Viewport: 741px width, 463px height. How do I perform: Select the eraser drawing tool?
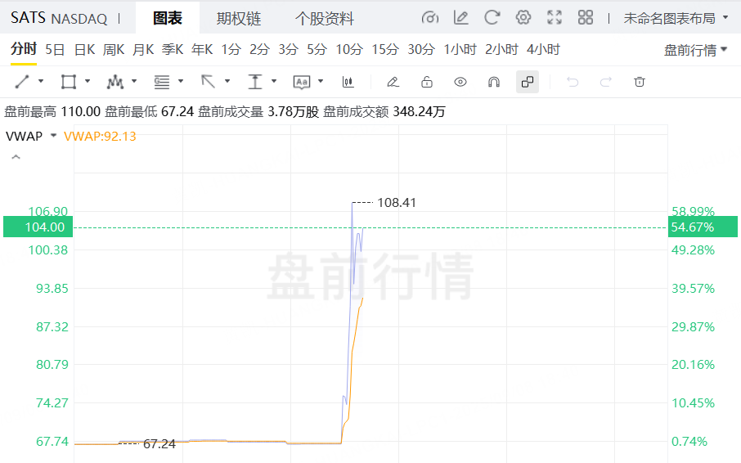[x=393, y=82]
